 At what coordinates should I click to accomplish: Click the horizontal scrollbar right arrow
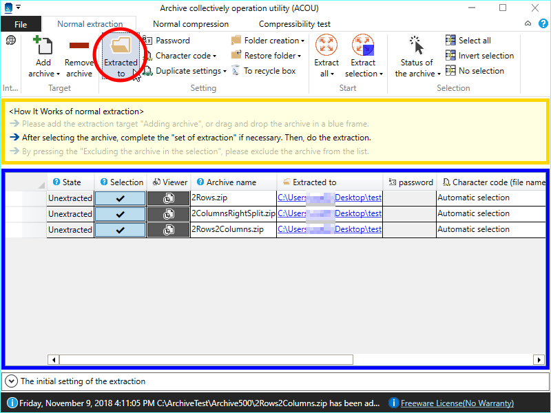tap(539, 359)
